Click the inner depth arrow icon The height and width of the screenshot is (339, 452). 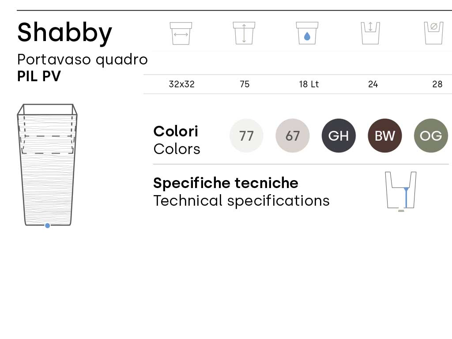coord(370,33)
